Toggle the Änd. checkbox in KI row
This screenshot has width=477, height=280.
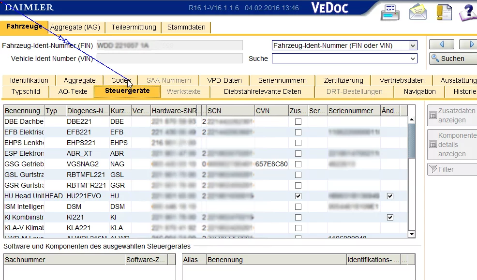(390, 218)
